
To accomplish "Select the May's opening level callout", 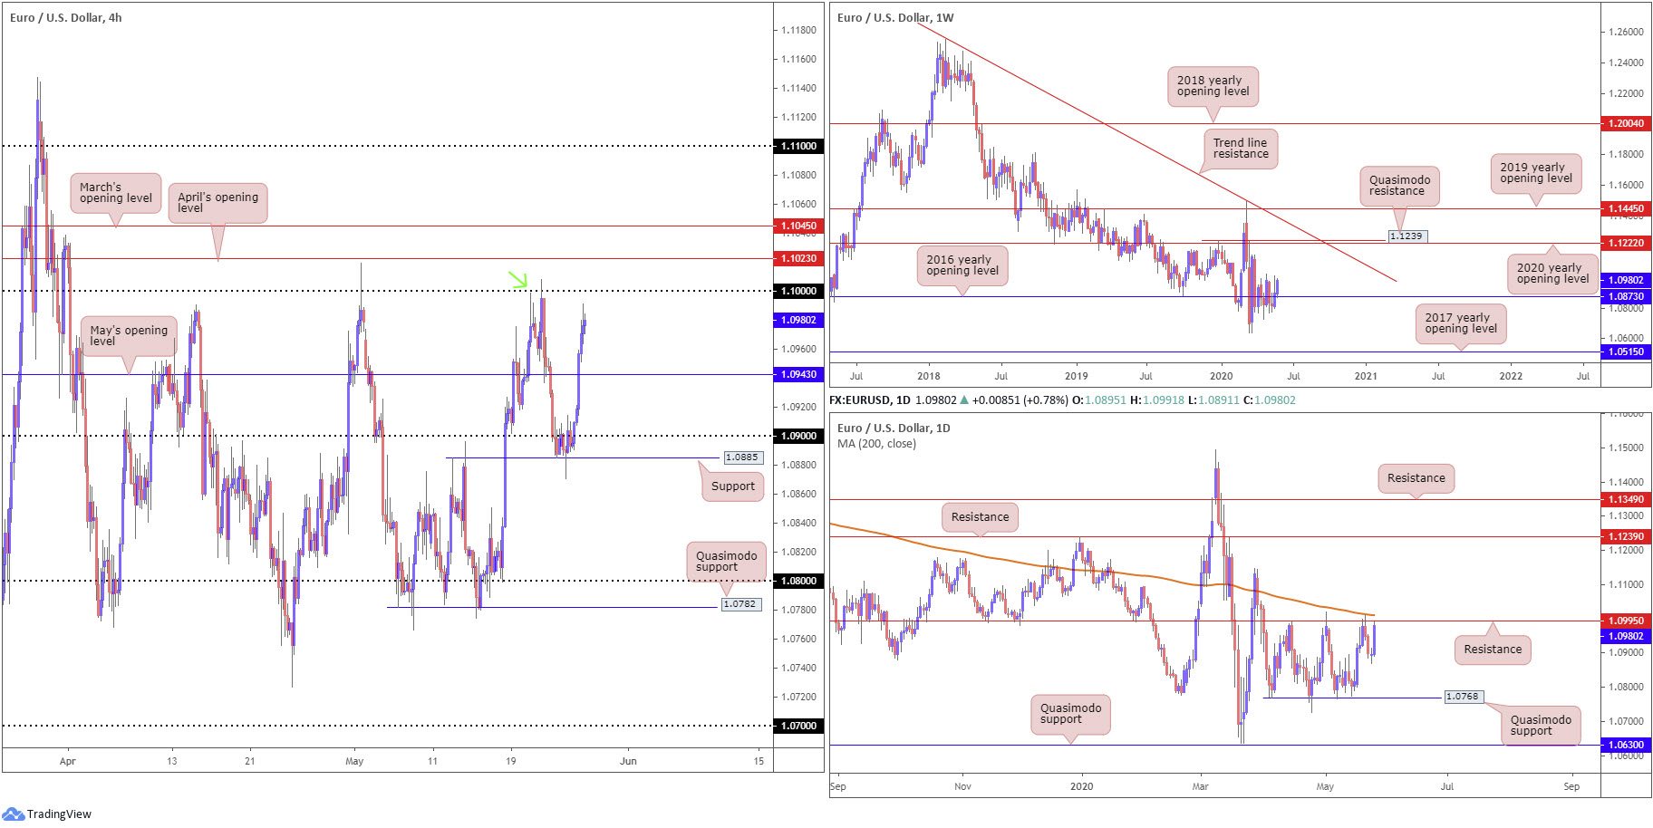I will click(x=129, y=335).
